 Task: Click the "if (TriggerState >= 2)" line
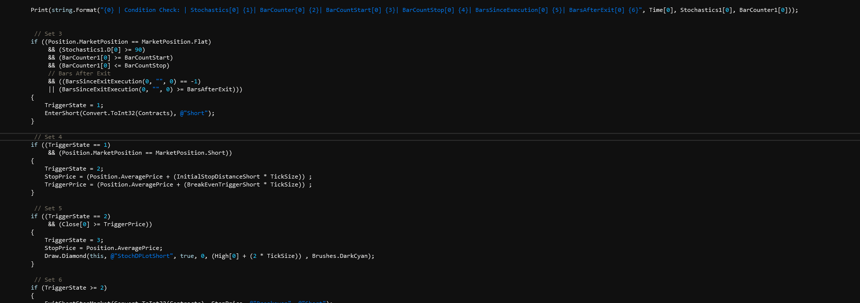coord(69,288)
